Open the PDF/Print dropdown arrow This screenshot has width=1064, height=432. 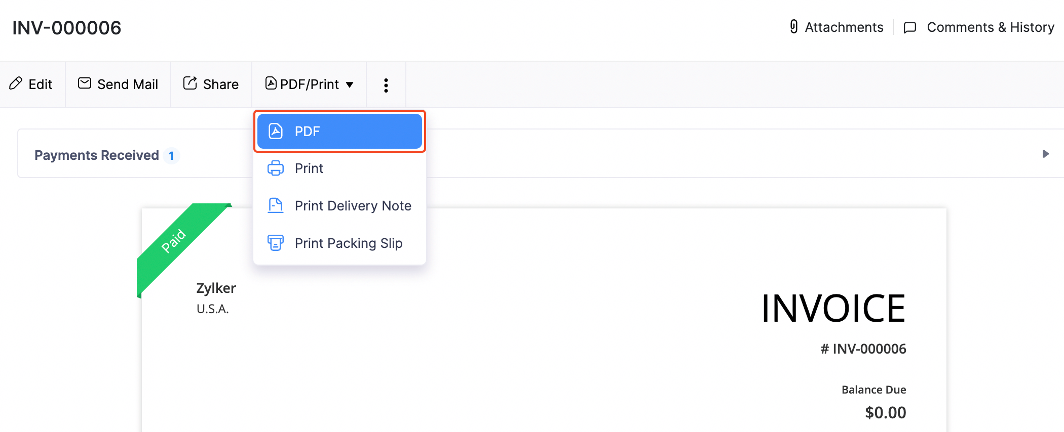(350, 85)
